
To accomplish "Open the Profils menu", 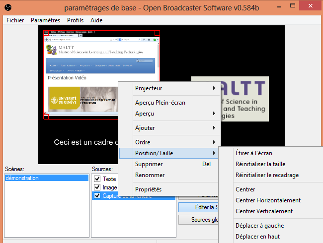I will click(75, 20).
